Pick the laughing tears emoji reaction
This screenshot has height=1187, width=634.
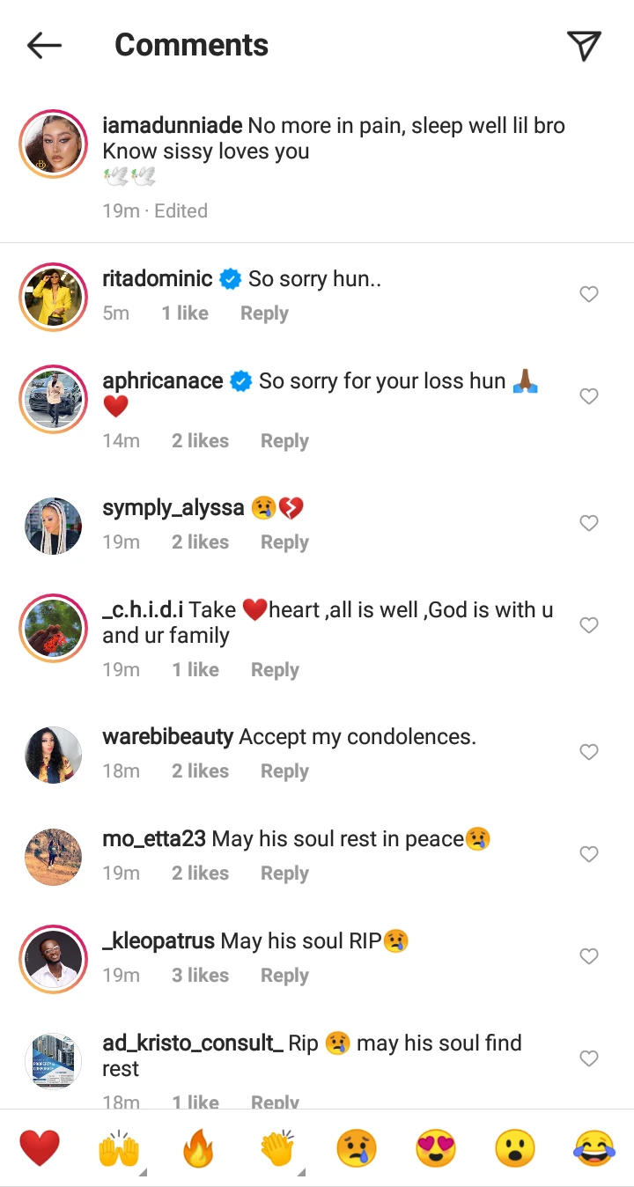(x=594, y=1148)
